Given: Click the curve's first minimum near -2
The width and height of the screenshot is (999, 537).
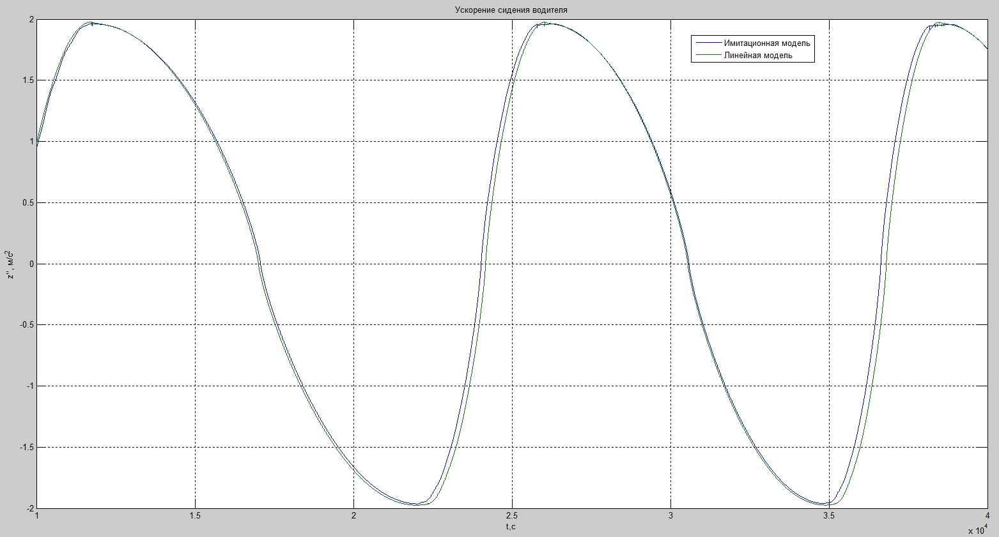Looking at the screenshot, I should 417,504.
